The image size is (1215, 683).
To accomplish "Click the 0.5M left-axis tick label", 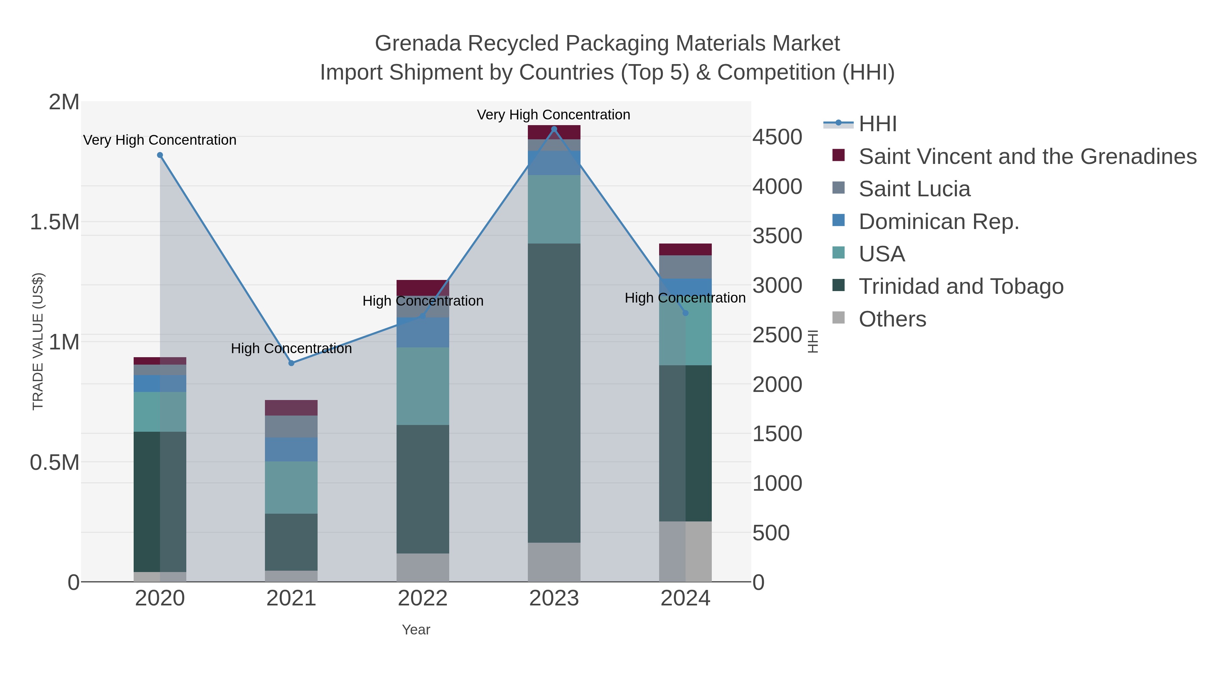I will [x=55, y=462].
